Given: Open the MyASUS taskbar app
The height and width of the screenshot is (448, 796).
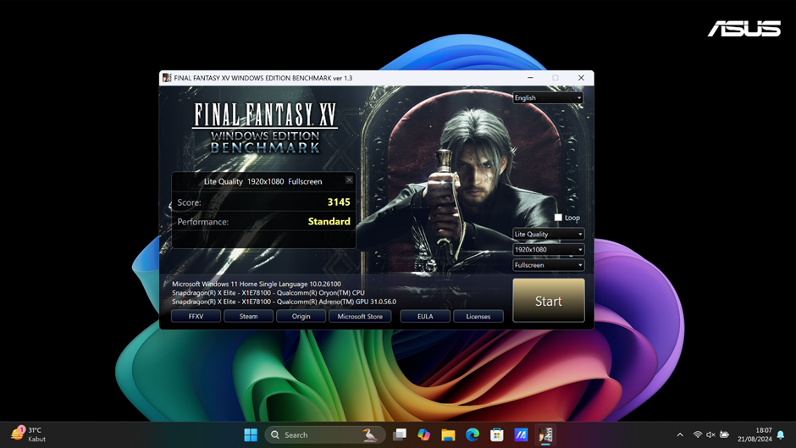Looking at the screenshot, I should coord(522,434).
